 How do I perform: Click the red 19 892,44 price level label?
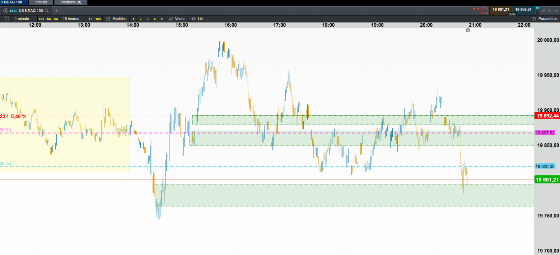(547, 116)
